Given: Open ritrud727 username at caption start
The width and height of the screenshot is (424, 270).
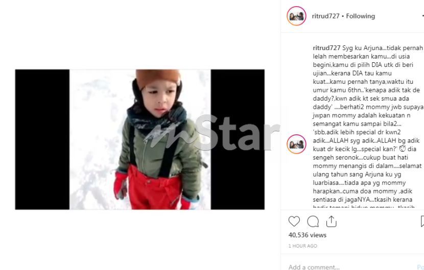Looking at the screenshot, I should coord(326,48).
